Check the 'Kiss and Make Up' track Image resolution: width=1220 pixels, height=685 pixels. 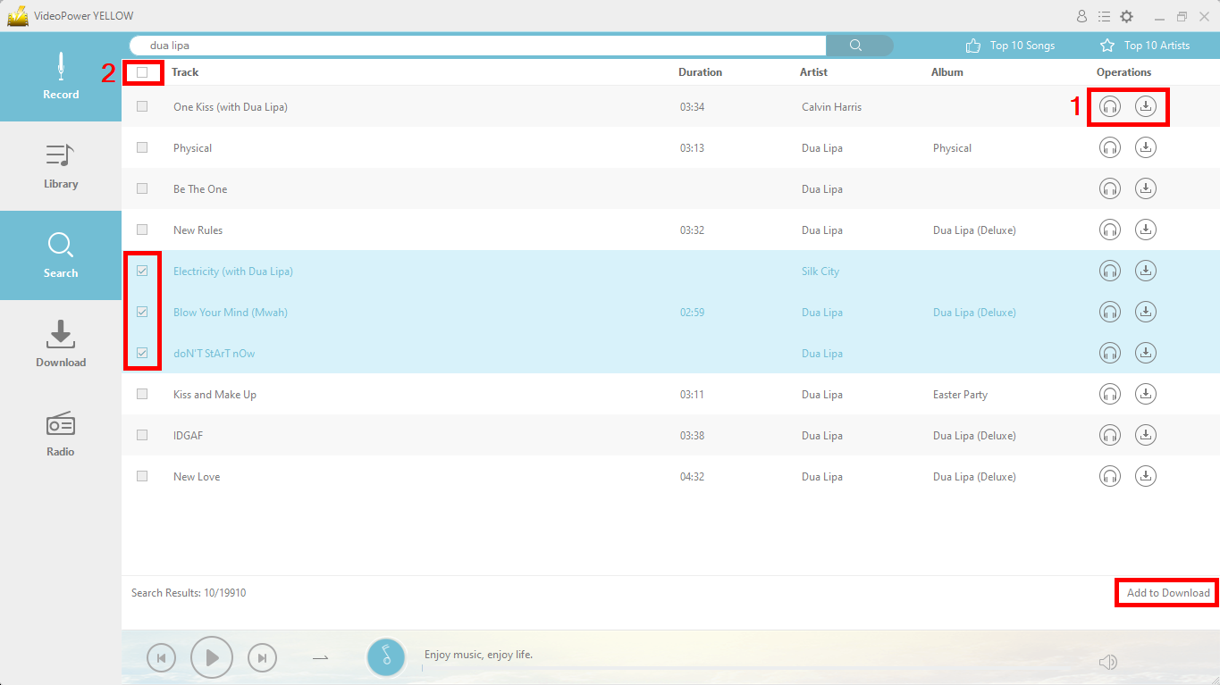click(x=142, y=393)
